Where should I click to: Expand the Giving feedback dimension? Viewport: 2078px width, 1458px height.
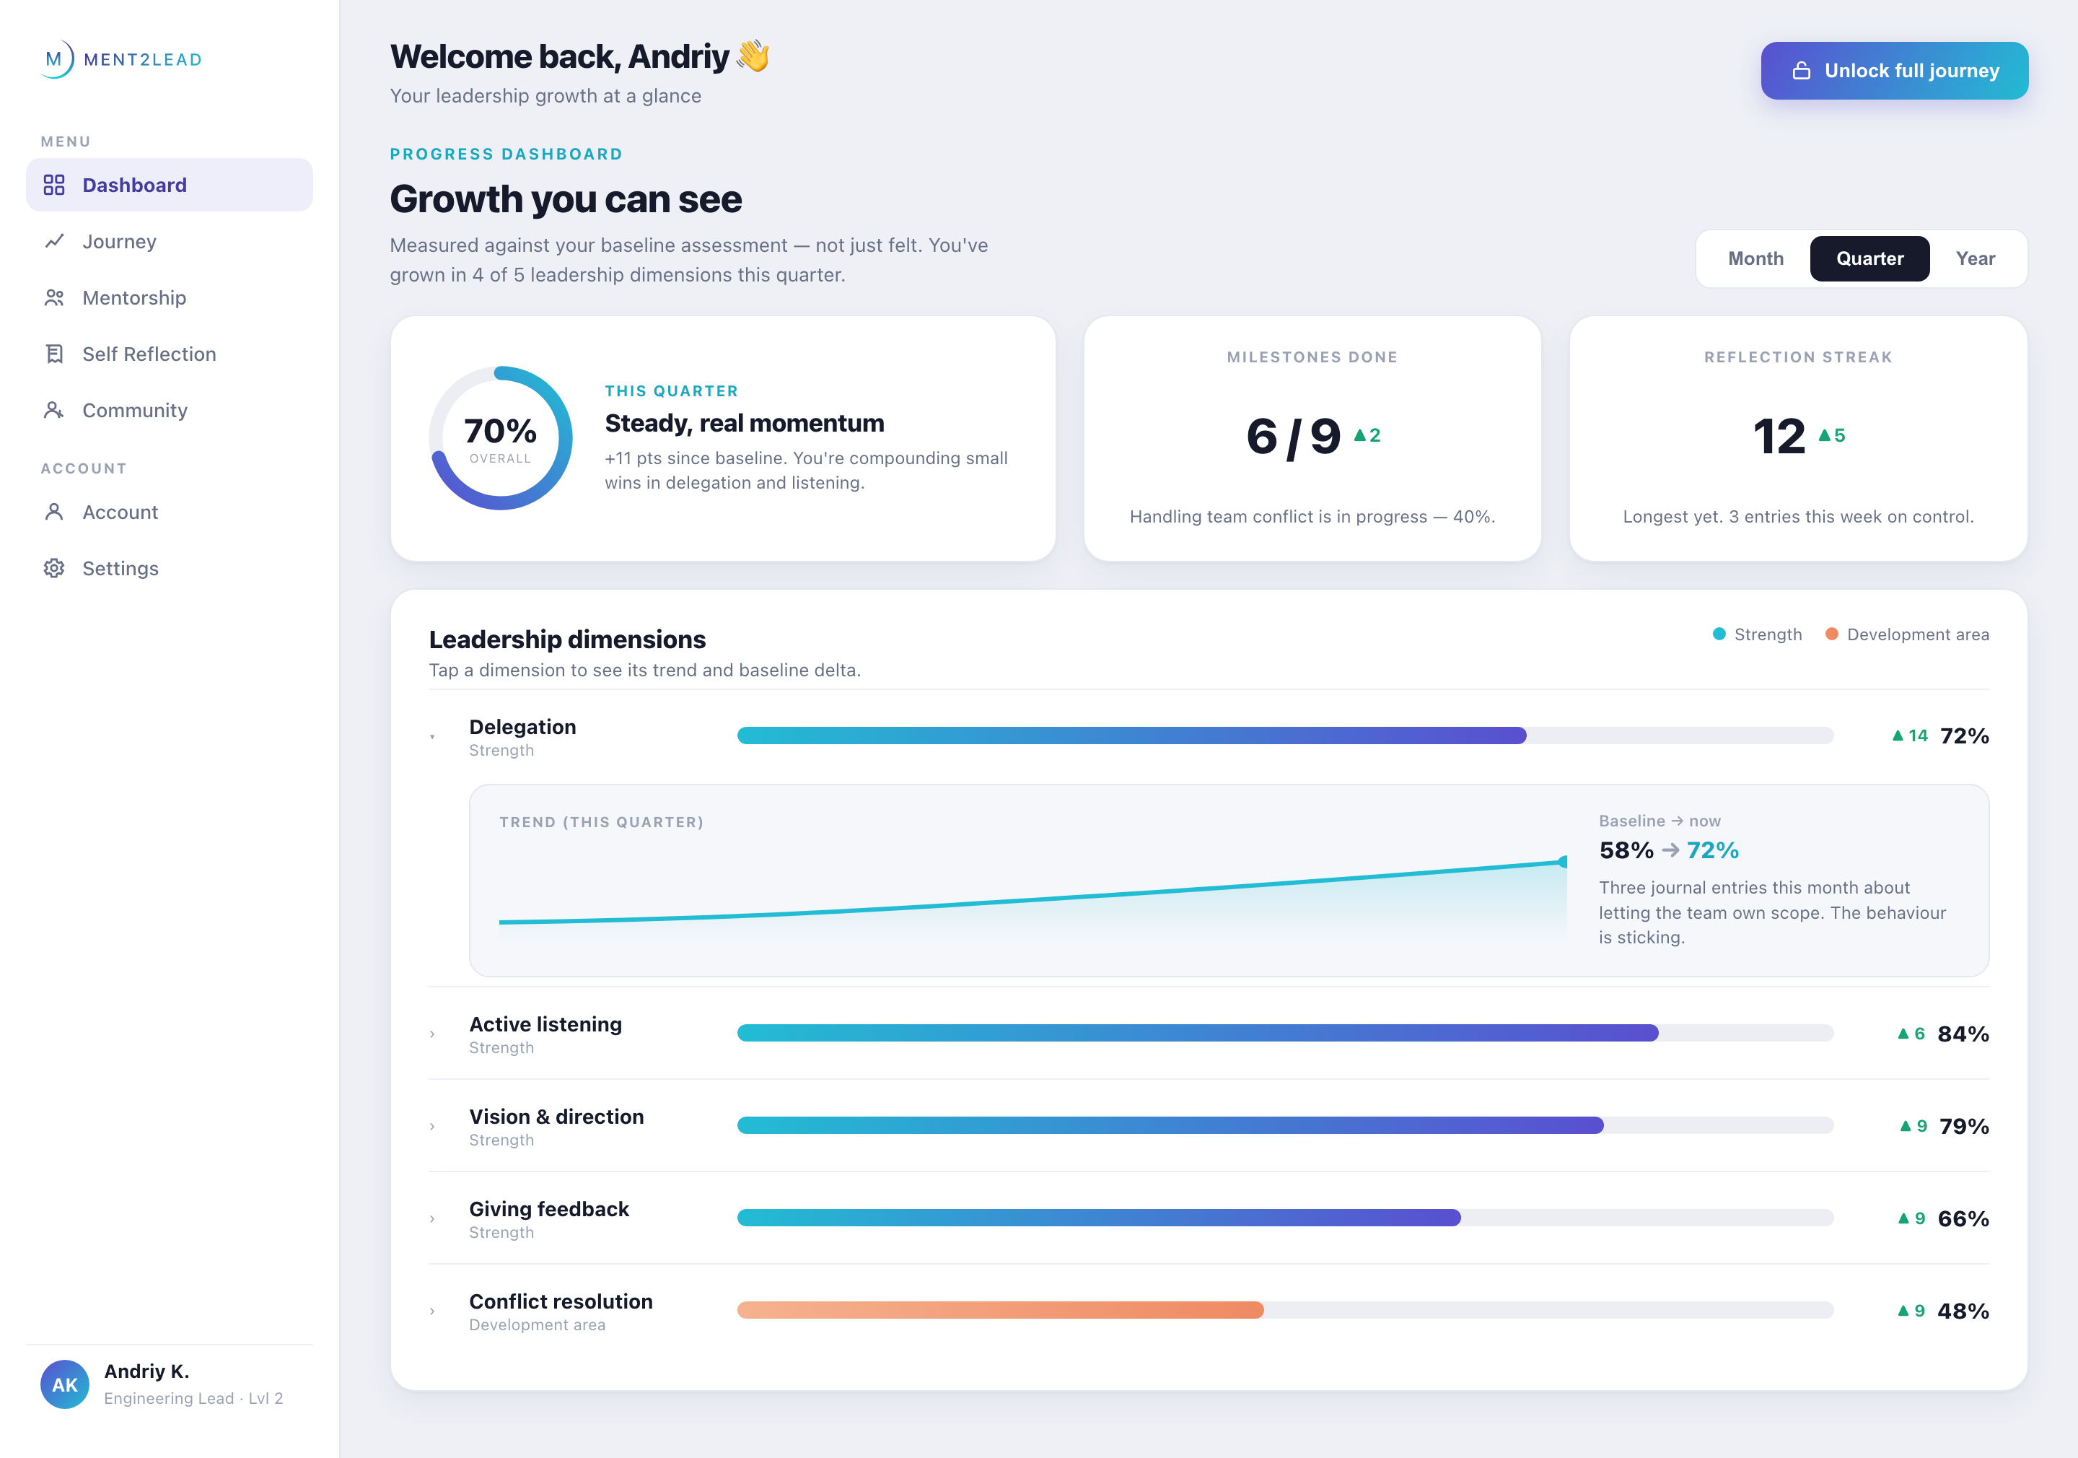(433, 1219)
